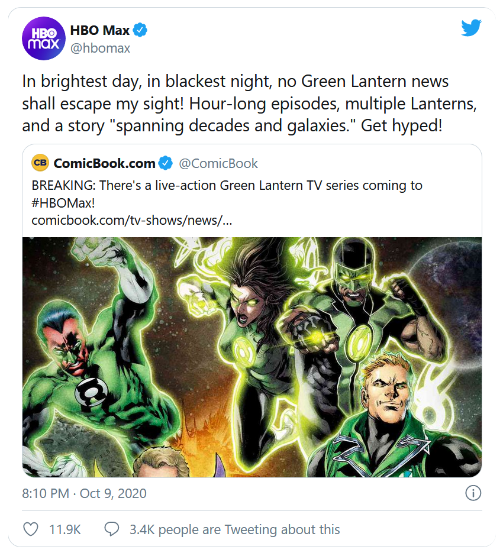Image resolution: width=503 pixels, height=556 pixels.
Task: Open the Twitter bird logo
Action: pos(471,28)
